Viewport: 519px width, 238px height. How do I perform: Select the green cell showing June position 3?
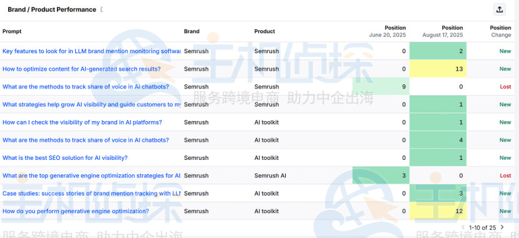(x=381, y=176)
